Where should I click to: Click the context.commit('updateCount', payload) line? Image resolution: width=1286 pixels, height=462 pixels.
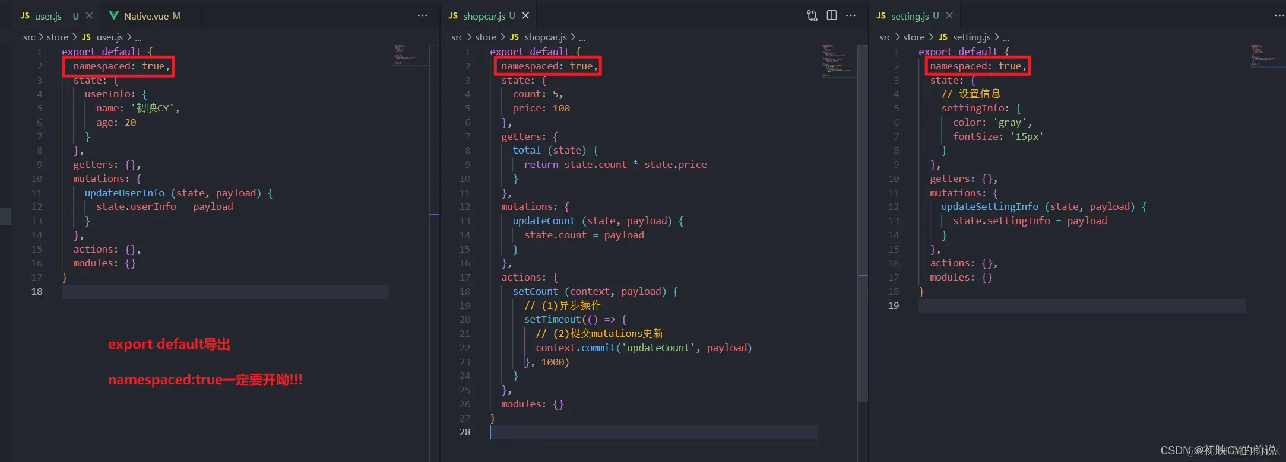click(644, 348)
